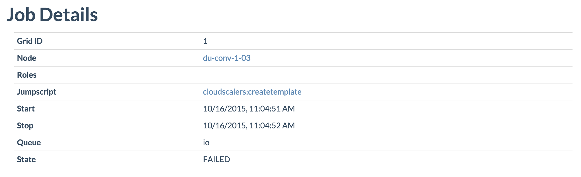
Task: Click the date in the Start row
Action: click(x=225, y=109)
